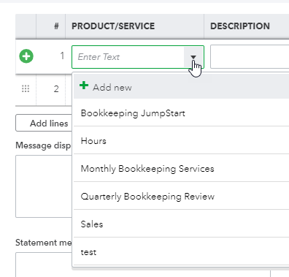
Task: Select Sales from the product list
Action: 181,224
